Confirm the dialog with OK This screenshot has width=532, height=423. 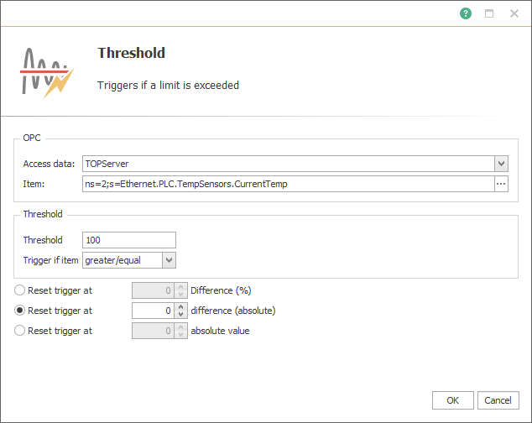(x=452, y=400)
